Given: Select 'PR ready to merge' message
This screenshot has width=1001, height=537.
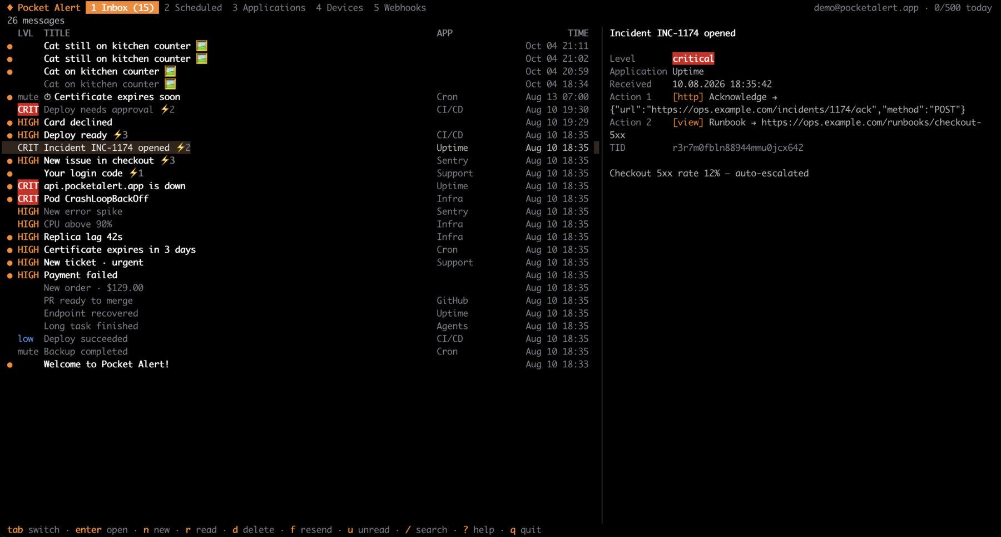Looking at the screenshot, I should point(297,300).
